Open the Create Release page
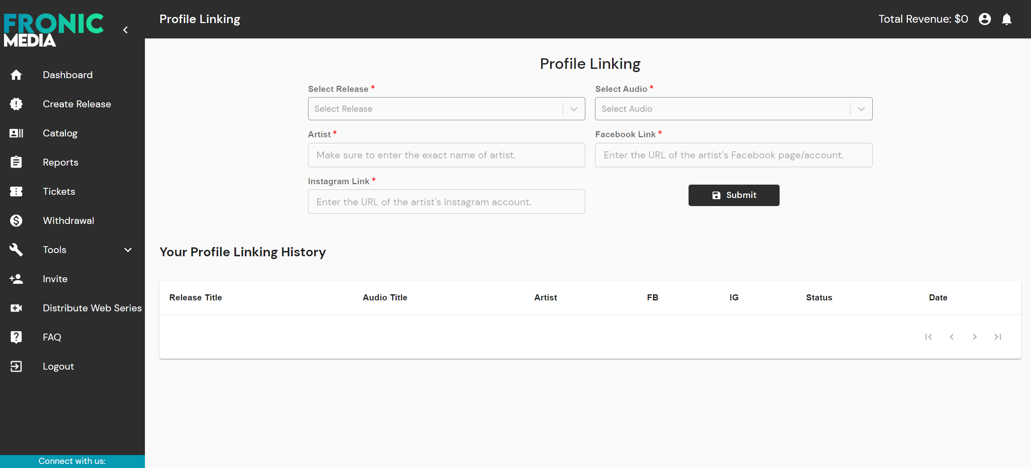Viewport: 1031px width, 468px height. [77, 104]
